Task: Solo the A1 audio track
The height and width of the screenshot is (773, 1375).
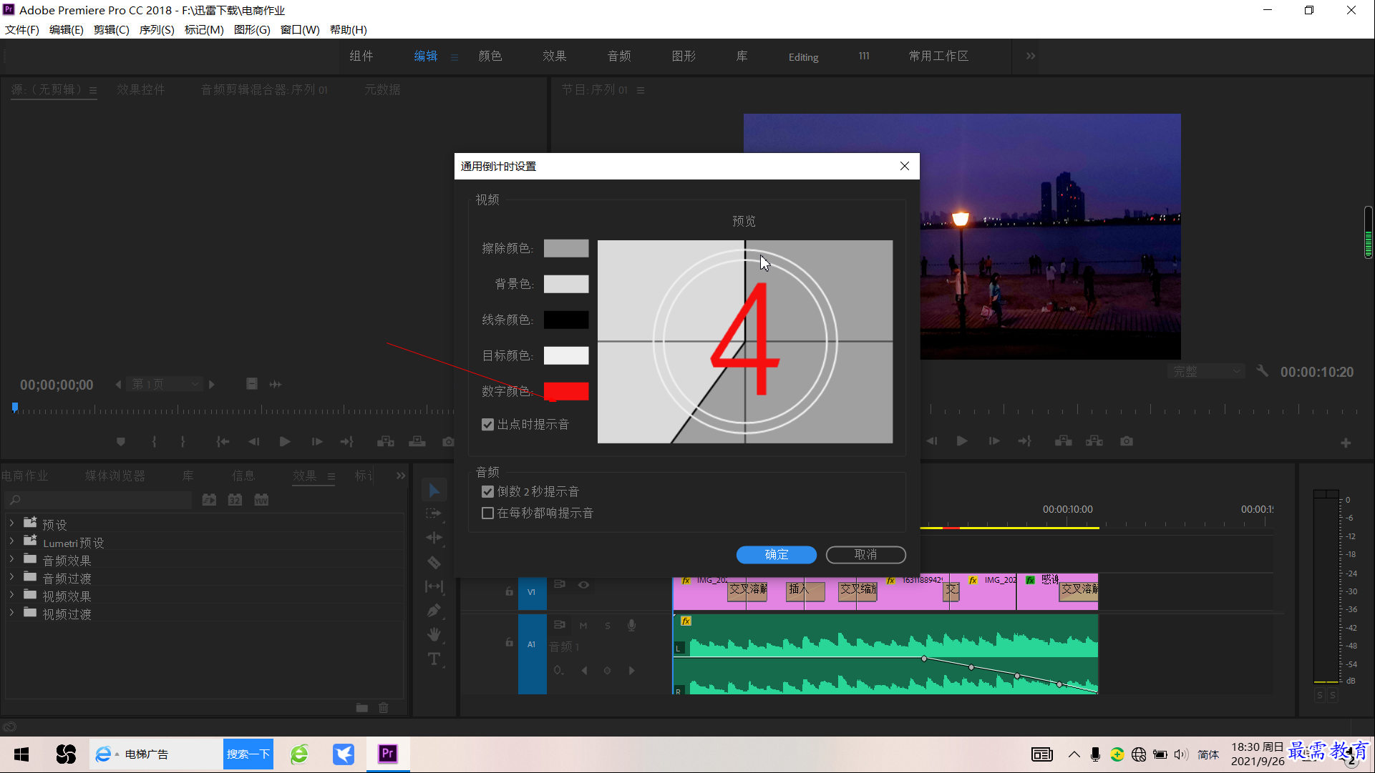Action: 608,626
